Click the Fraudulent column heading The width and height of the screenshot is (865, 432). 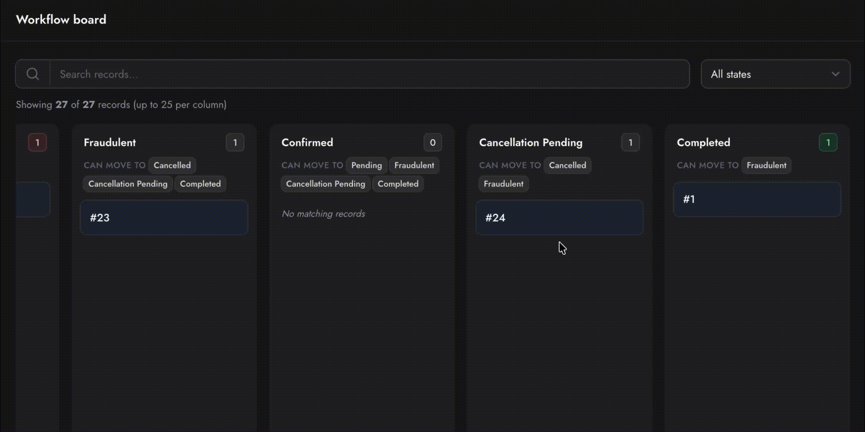(110, 143)
